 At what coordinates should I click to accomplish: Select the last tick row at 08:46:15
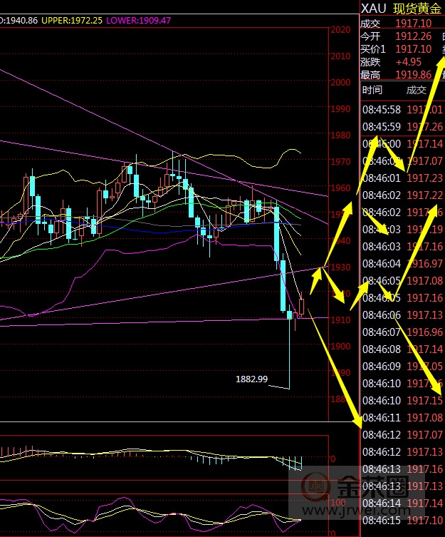(x=402, y=520)
